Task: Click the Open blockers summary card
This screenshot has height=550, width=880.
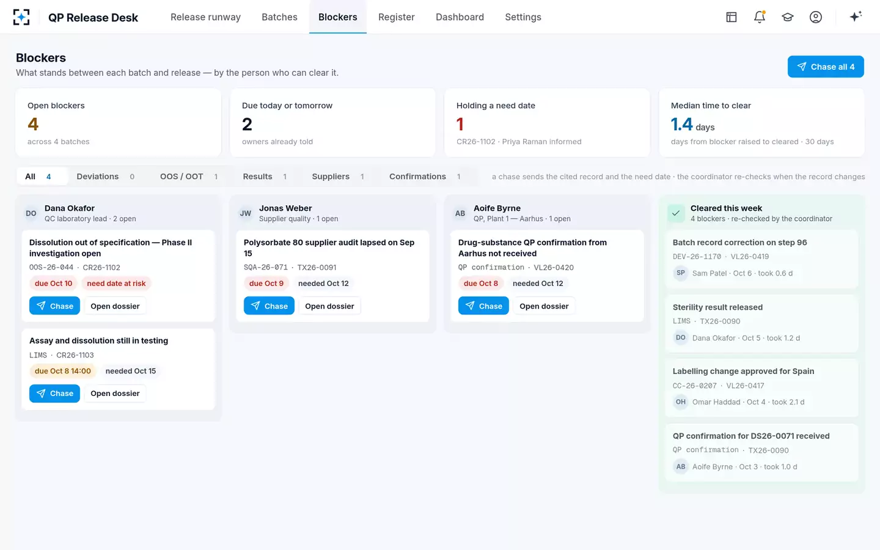Action: [x=119, y=123]
